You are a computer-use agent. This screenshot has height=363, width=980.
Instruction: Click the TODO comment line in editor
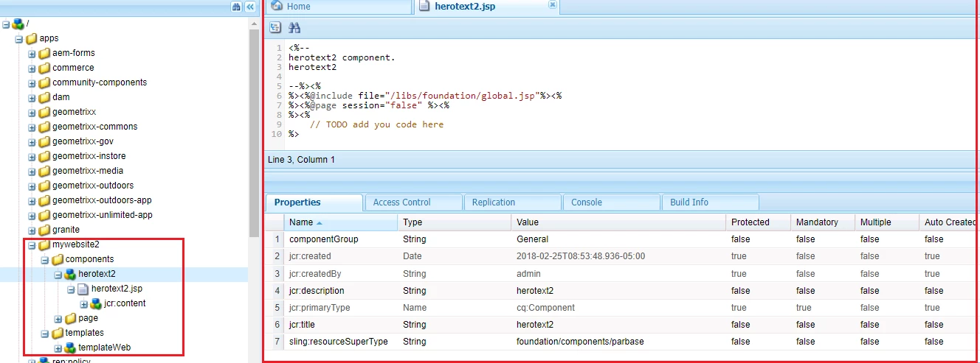click(x=376, y=124)
